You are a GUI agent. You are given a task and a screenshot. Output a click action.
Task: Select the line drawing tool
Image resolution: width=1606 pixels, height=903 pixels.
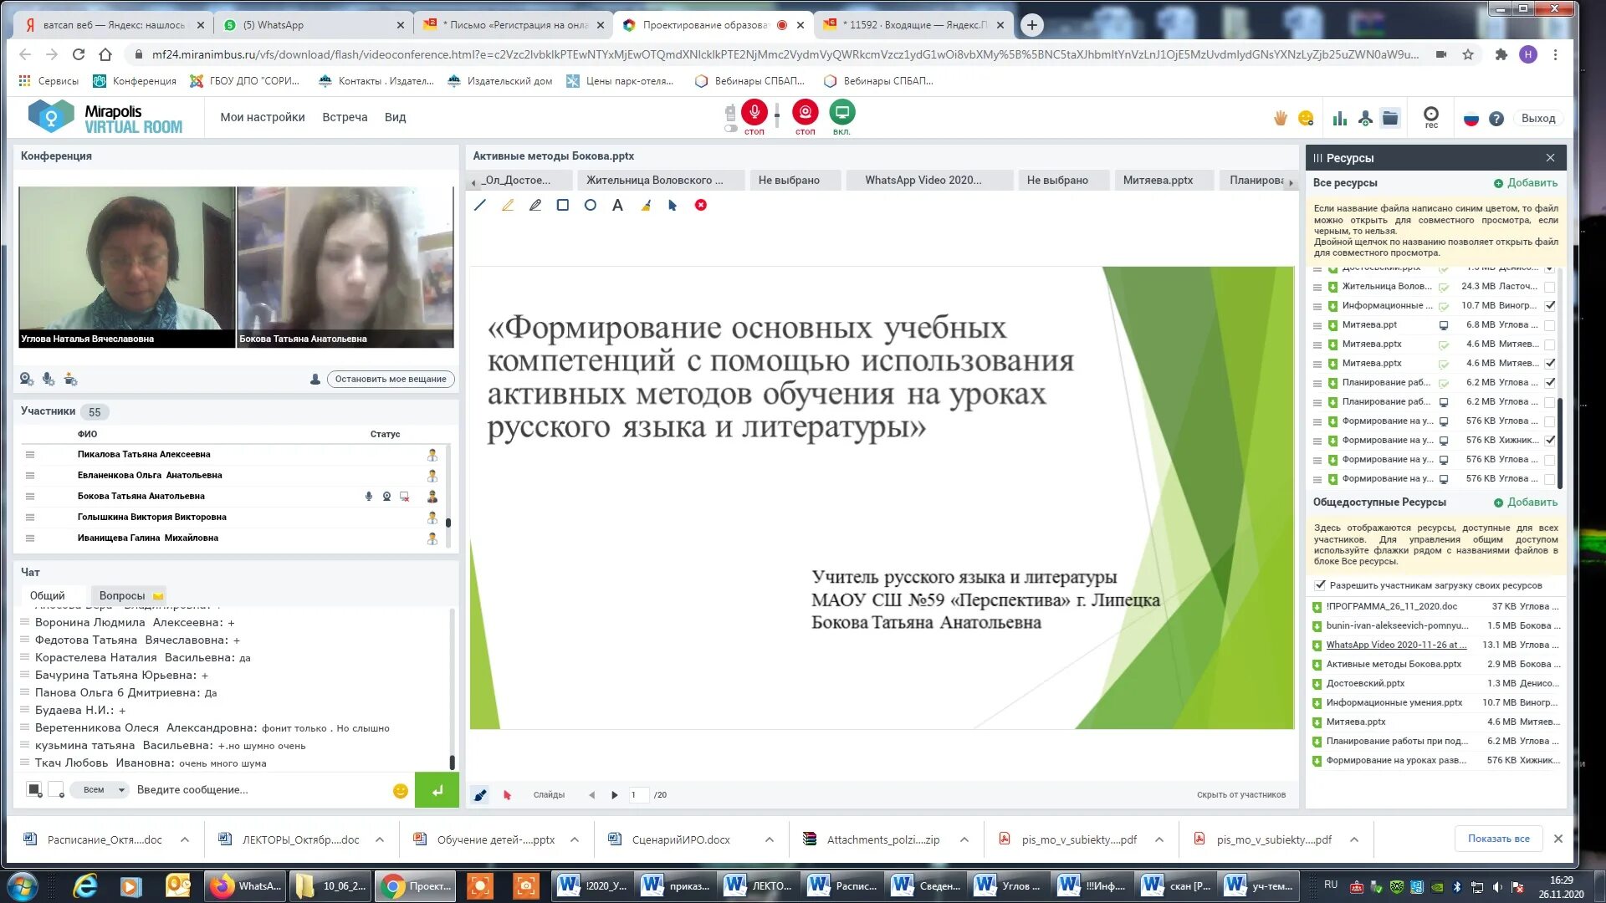[x=480, y=205]
